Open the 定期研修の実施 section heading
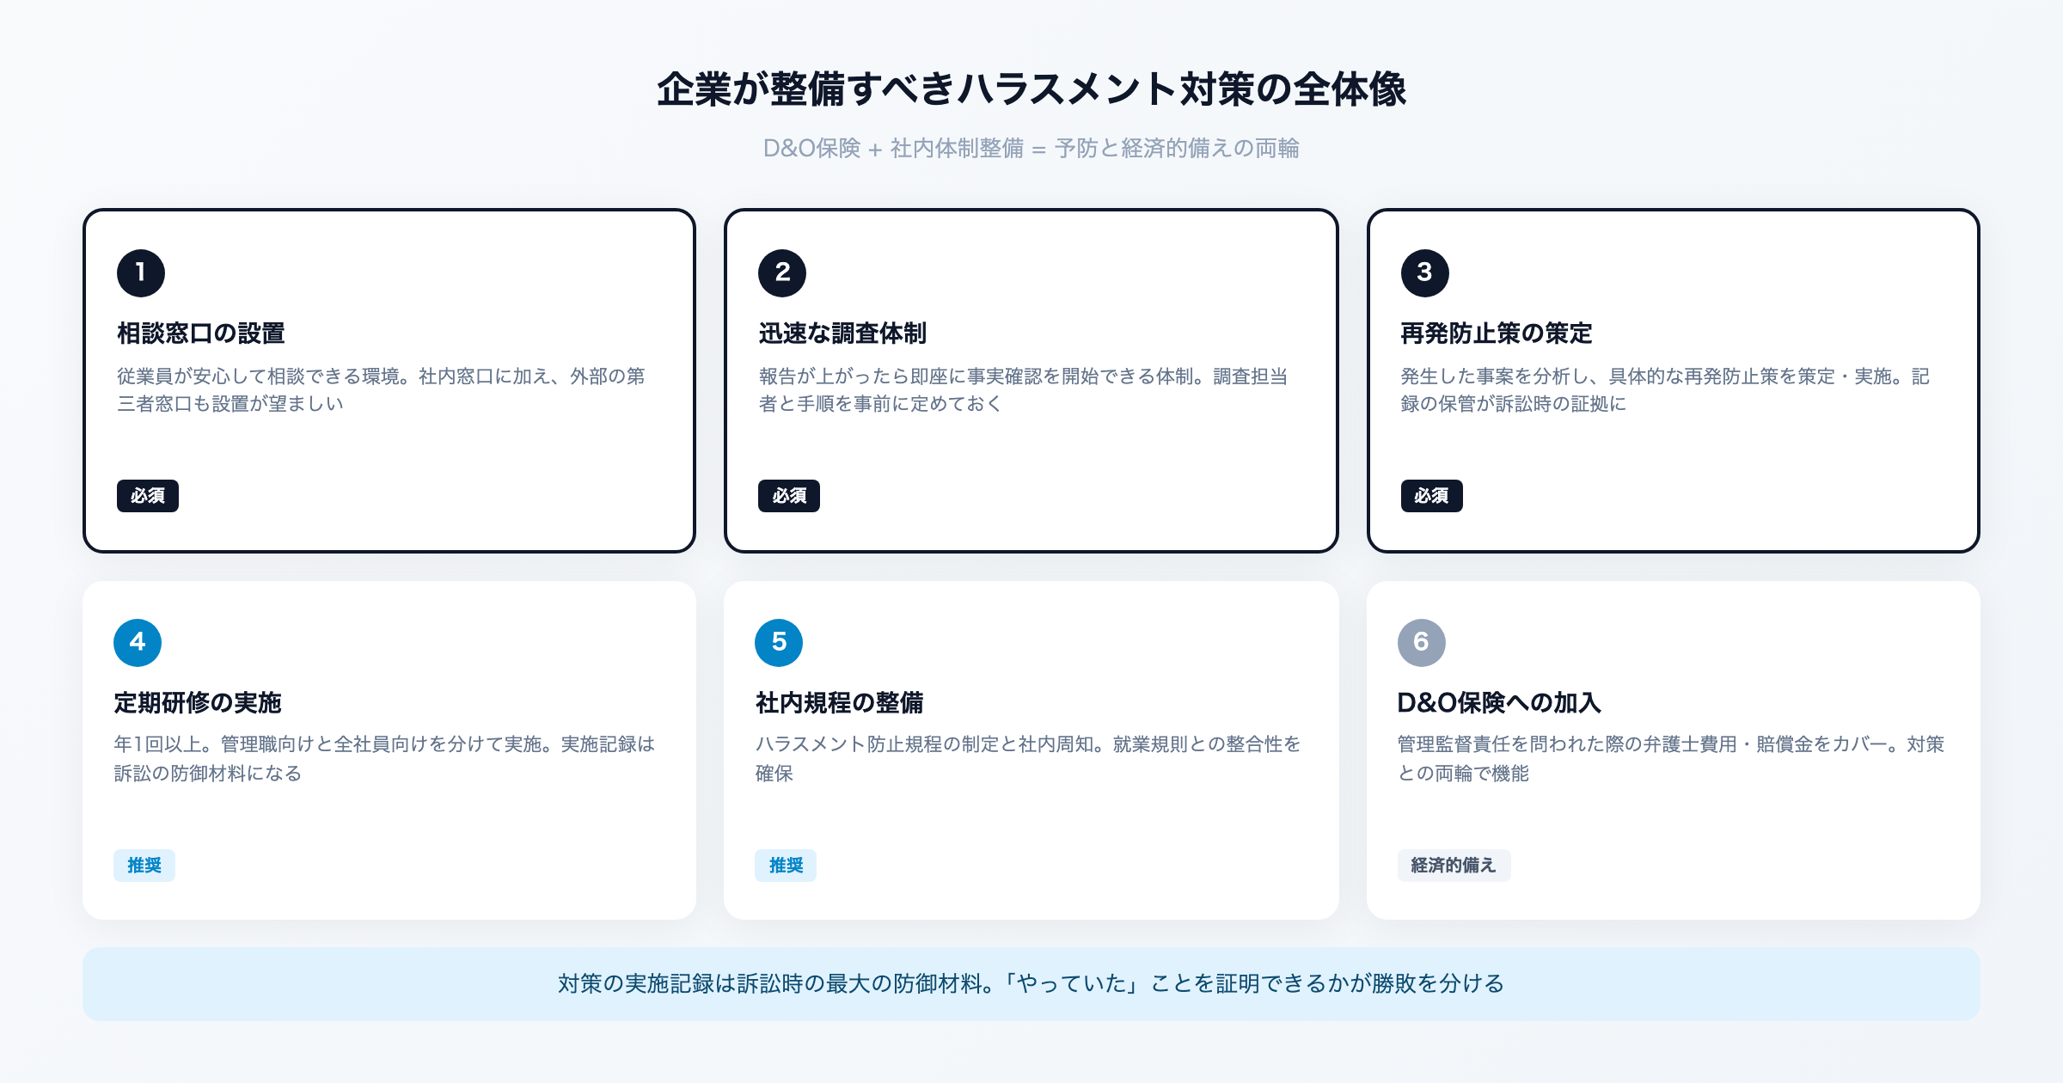 pos(199,702)
